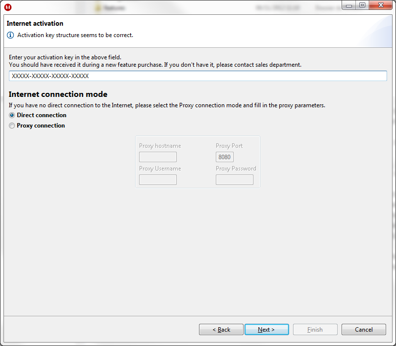Click into the Proxy Password box
The image size is (396, 346).
click(x=235, y=179)
